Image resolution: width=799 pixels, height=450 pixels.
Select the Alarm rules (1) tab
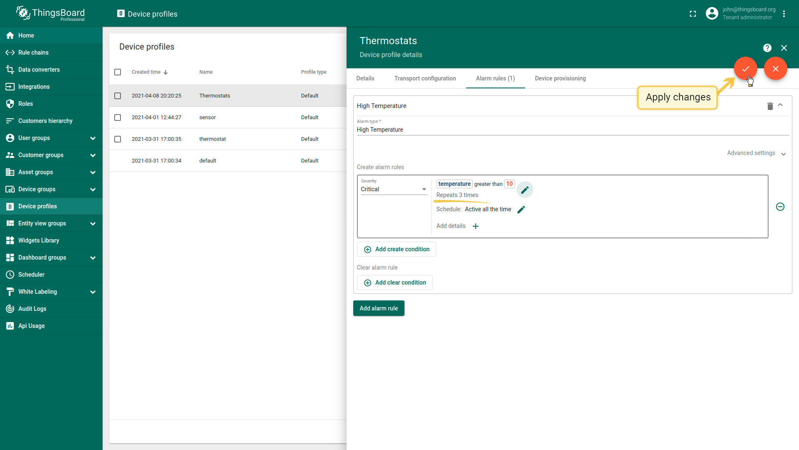495,78
